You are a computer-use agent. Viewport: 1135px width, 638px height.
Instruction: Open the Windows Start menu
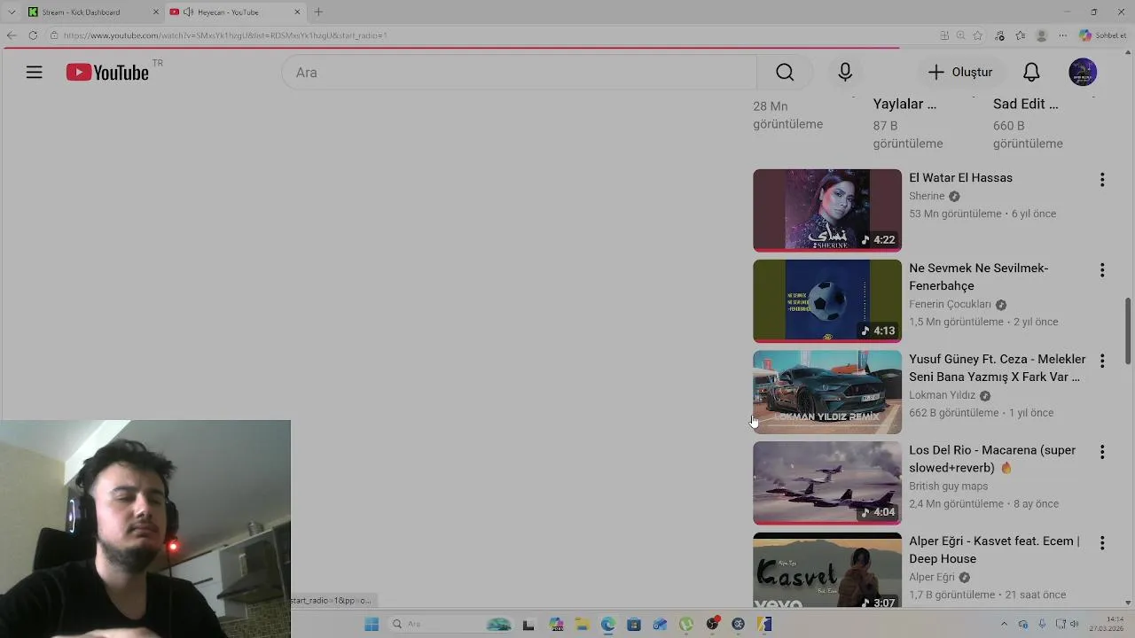(x=372, y=625)
